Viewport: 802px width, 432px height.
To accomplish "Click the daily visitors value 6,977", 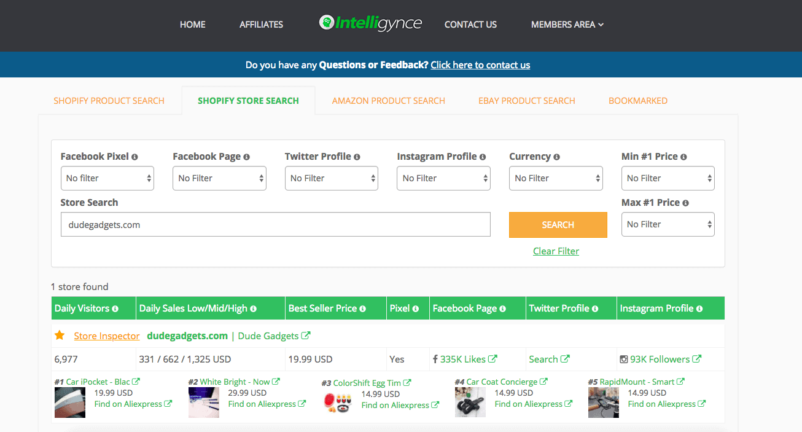I will 66,359.
